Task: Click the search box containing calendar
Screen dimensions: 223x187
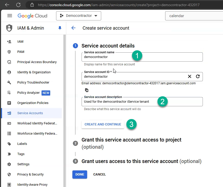Action: pyautogui.click(x=194, y=16)
